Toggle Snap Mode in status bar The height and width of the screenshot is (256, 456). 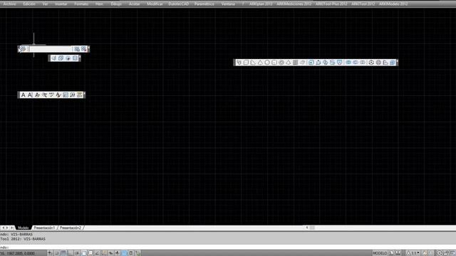(57, 253)
